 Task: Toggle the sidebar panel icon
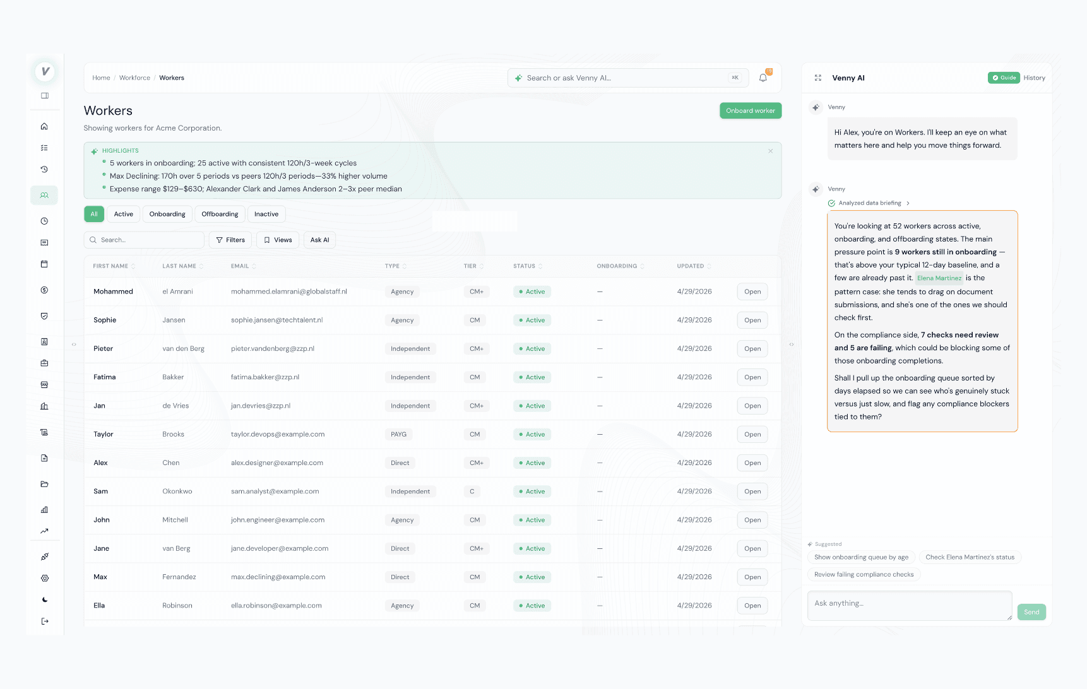(x=45, y=96)
